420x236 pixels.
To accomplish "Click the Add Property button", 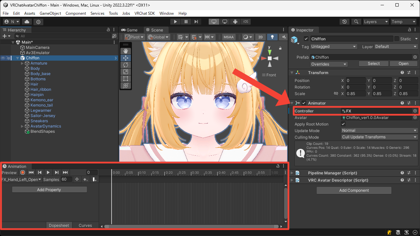I will point(49,189).
